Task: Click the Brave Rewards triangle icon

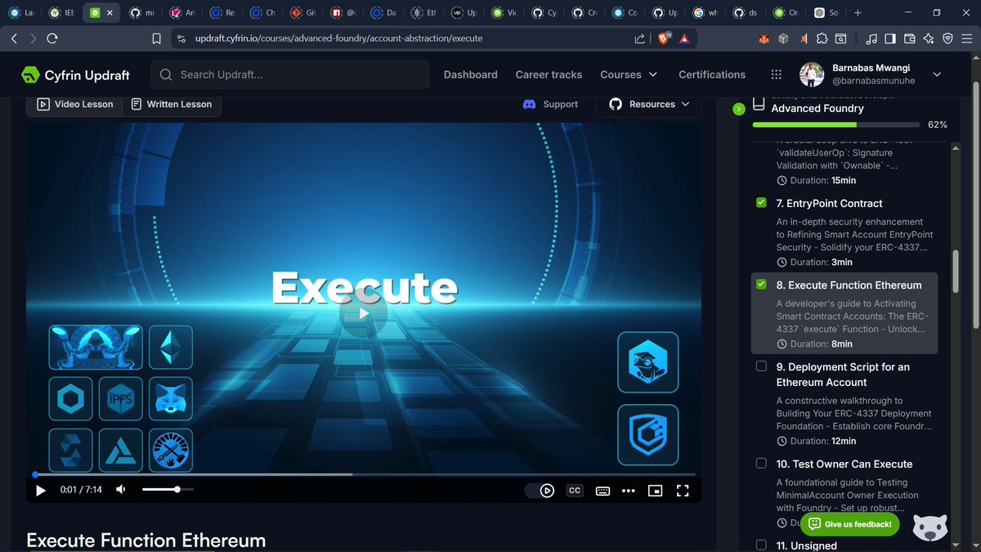Action: click(x=683, y=38)
